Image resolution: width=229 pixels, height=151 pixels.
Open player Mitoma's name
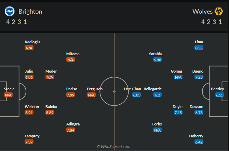(73, 54)
